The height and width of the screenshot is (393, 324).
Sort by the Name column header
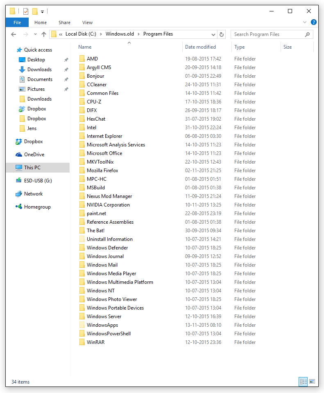85,47
